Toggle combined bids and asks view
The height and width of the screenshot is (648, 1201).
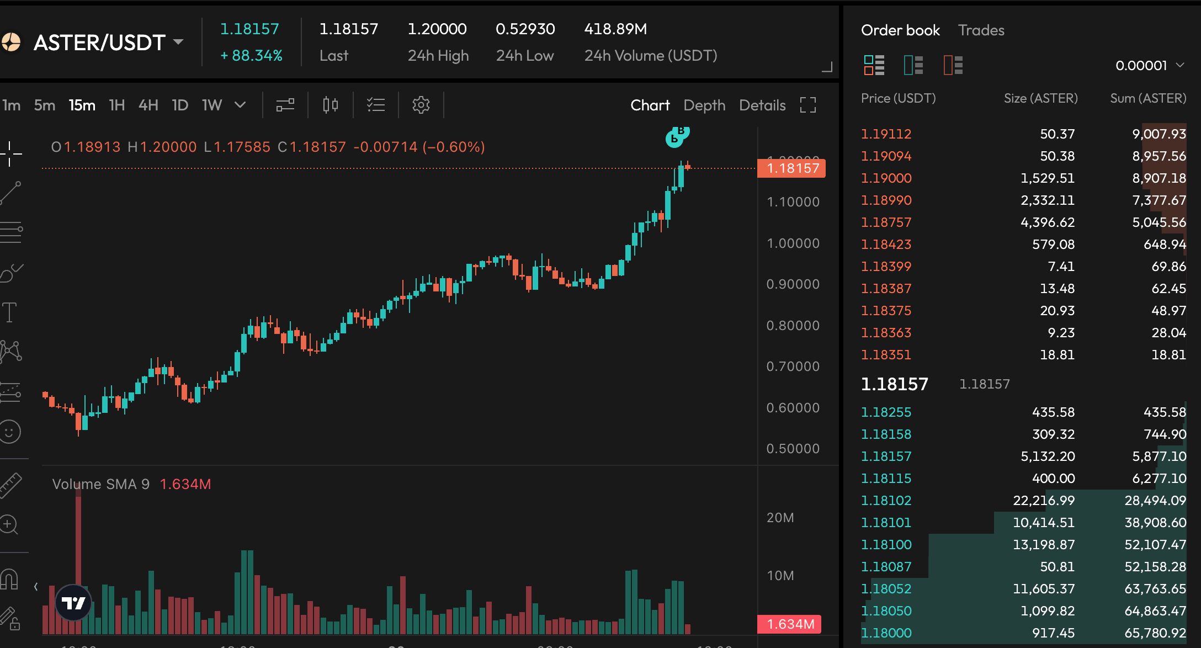[x=874, y=65]
